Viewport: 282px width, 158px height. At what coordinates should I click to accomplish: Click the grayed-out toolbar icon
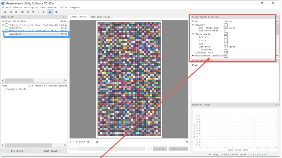tap(38, 12)
